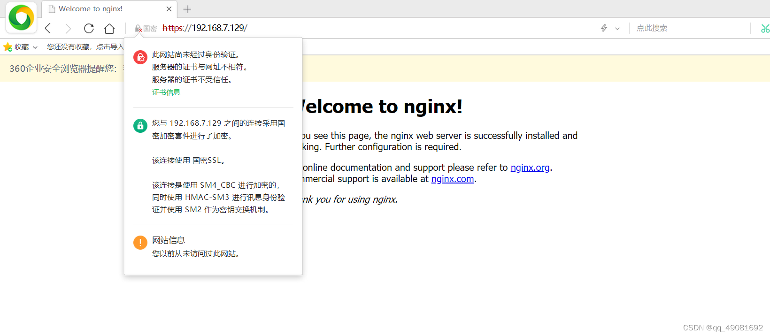Open the 证书信息 certificate info link
770x336 pixels.
click(x=166, y=92)
